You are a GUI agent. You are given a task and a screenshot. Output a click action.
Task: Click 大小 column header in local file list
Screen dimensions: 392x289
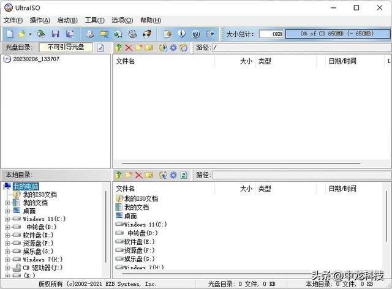[x=235, y=189]
